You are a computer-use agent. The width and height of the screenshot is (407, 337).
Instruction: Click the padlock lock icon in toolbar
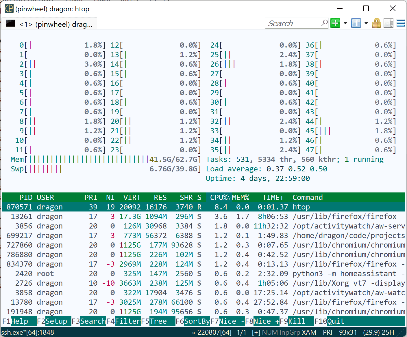point(376,23)
